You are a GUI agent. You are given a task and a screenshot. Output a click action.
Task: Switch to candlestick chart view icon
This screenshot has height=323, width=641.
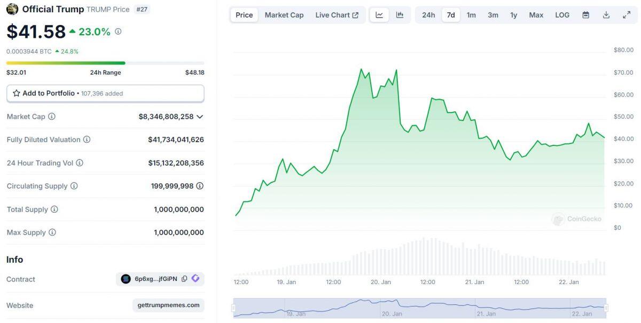click(x=400, y=15)
